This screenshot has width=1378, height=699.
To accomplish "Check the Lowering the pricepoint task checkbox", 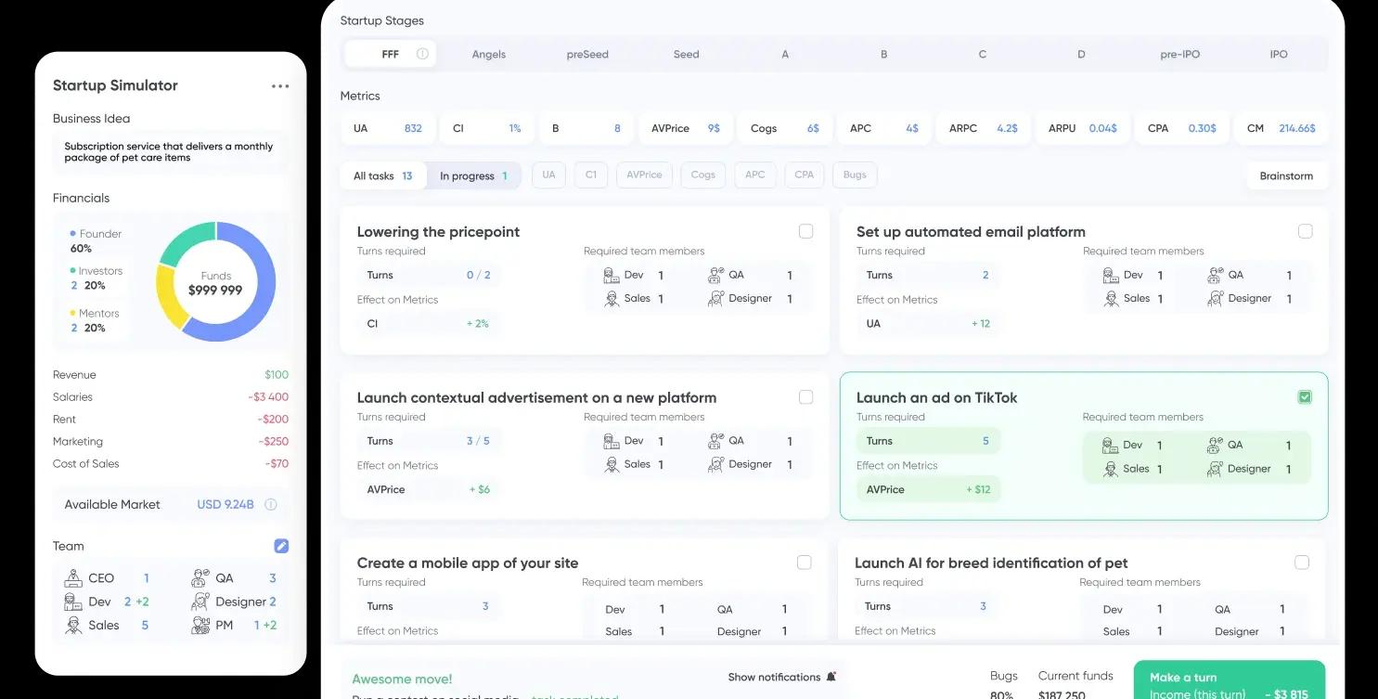I will click(805, 231).
